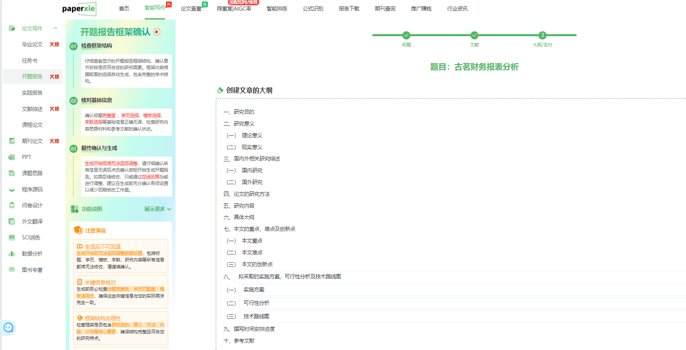Click the 标题 step in progress bar
The image size is (686, 350).
coord(406,35)
